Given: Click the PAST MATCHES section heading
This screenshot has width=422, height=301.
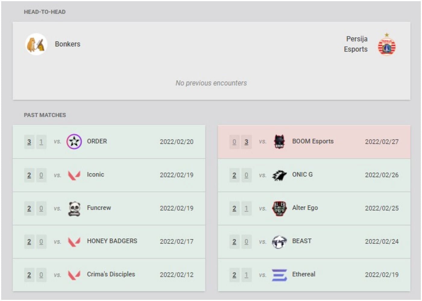Looking at the screenshot, I should (45, 115).
